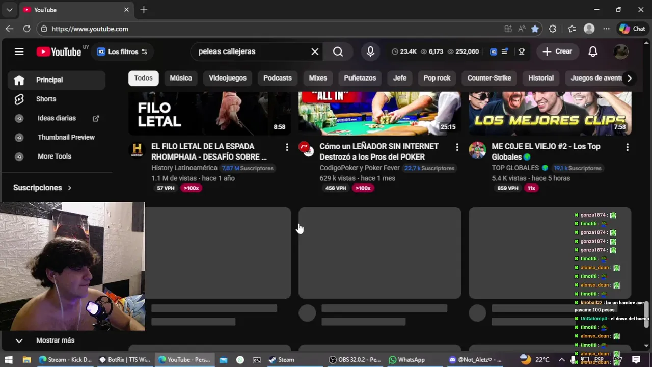Open Ideas diarias in the sidebar
Image resolution: width=652 pixels, height=367 pixels.
click(x=57, y=118)
